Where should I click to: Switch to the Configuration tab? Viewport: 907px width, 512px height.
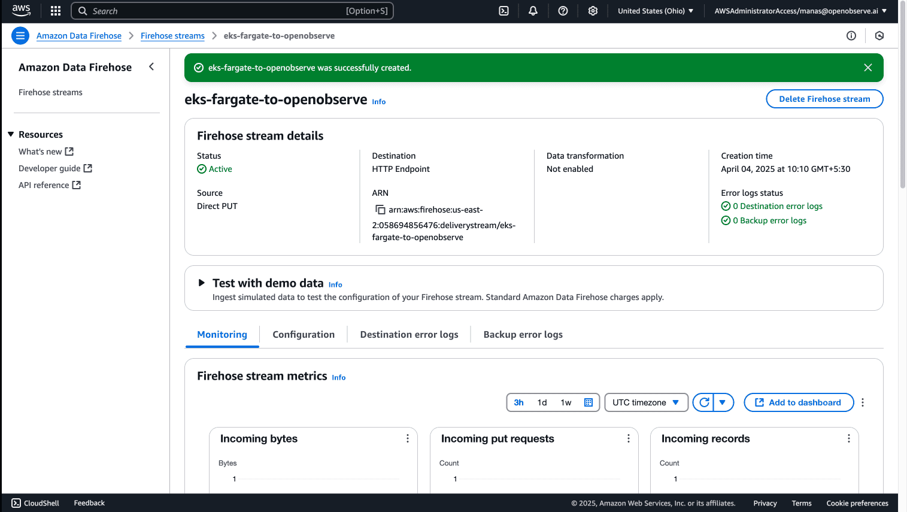point(304,335)
